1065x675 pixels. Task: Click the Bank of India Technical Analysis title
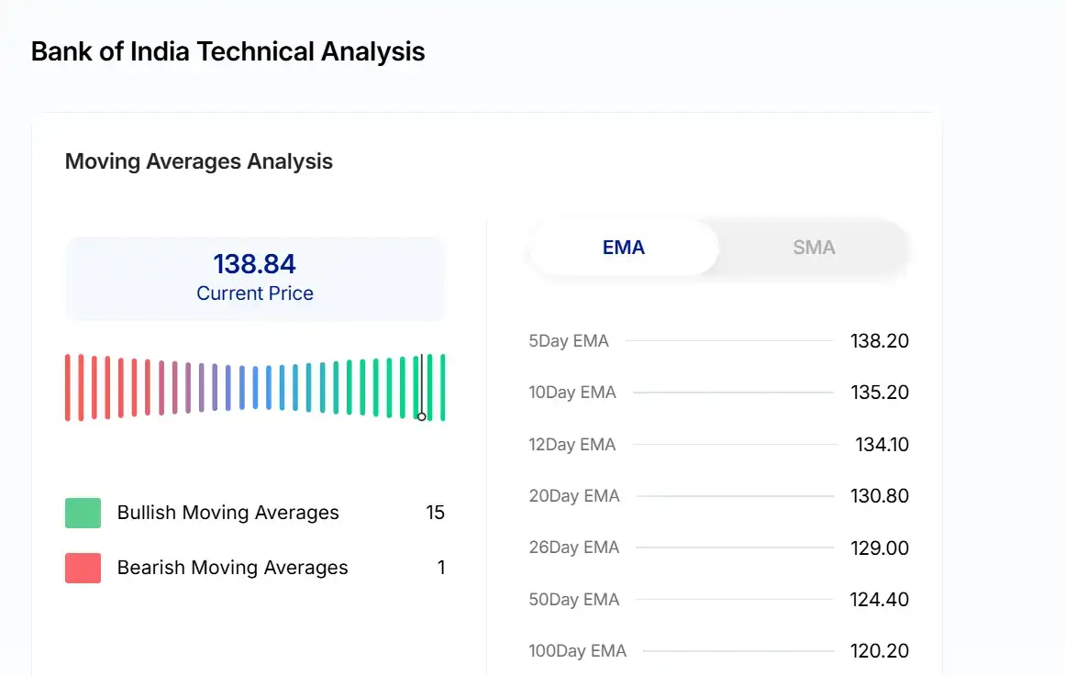pyautogui.click(x=228, y=51)
